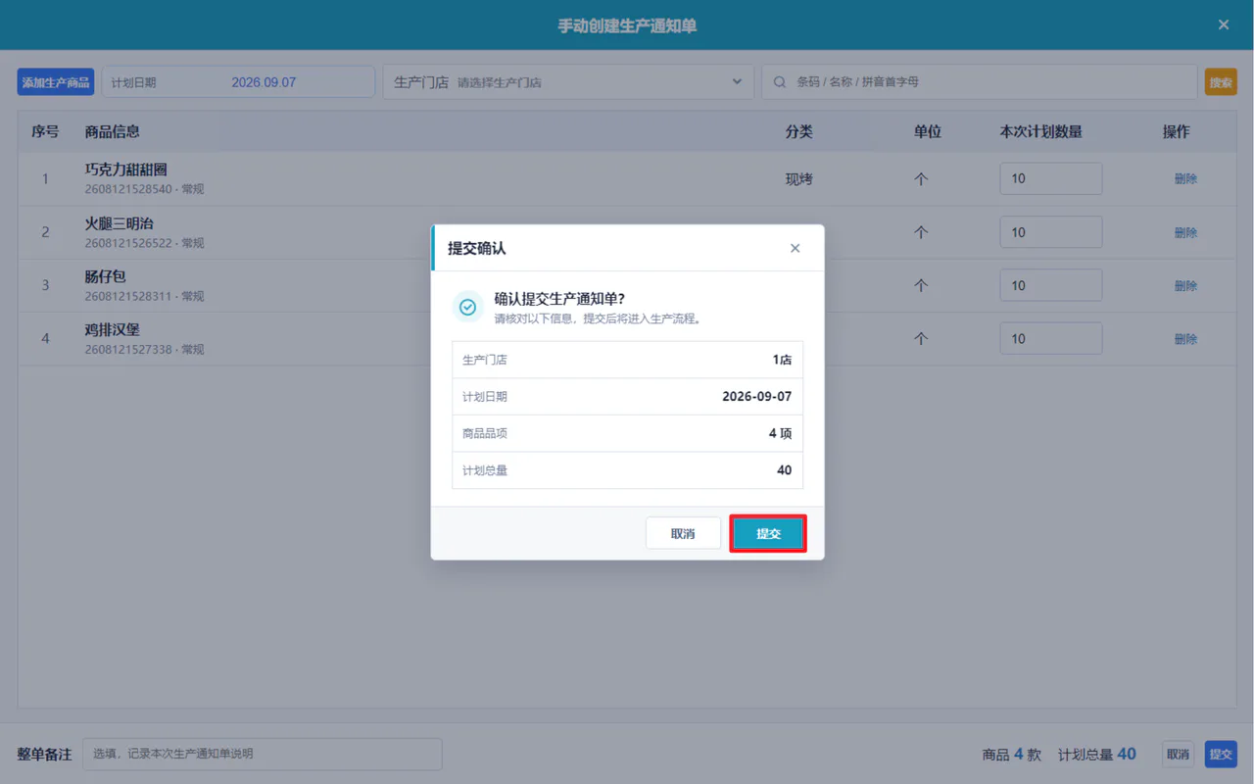Image resolution: width=1254 pixels, height=784 pixels.
Task: Delete the 肠仔包 row
Action: 1185,285
